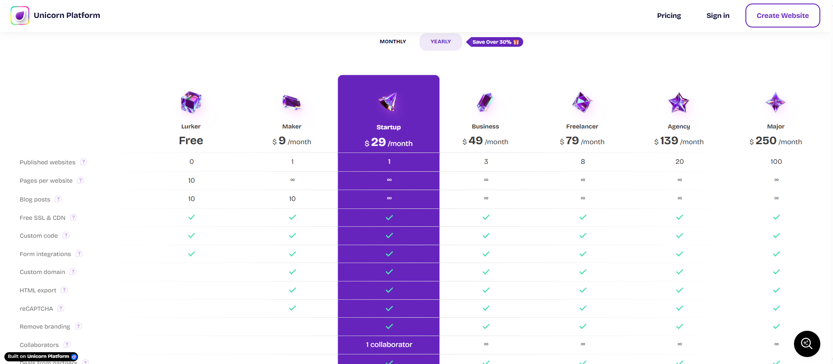Click the Agency published websites value 20
The width and height of the screenshot is (833, 364).
click(679, 162)
